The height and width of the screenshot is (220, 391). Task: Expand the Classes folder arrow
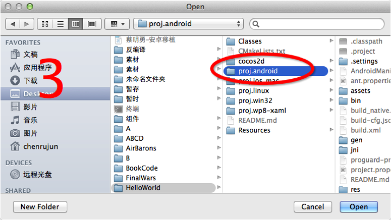331,41
